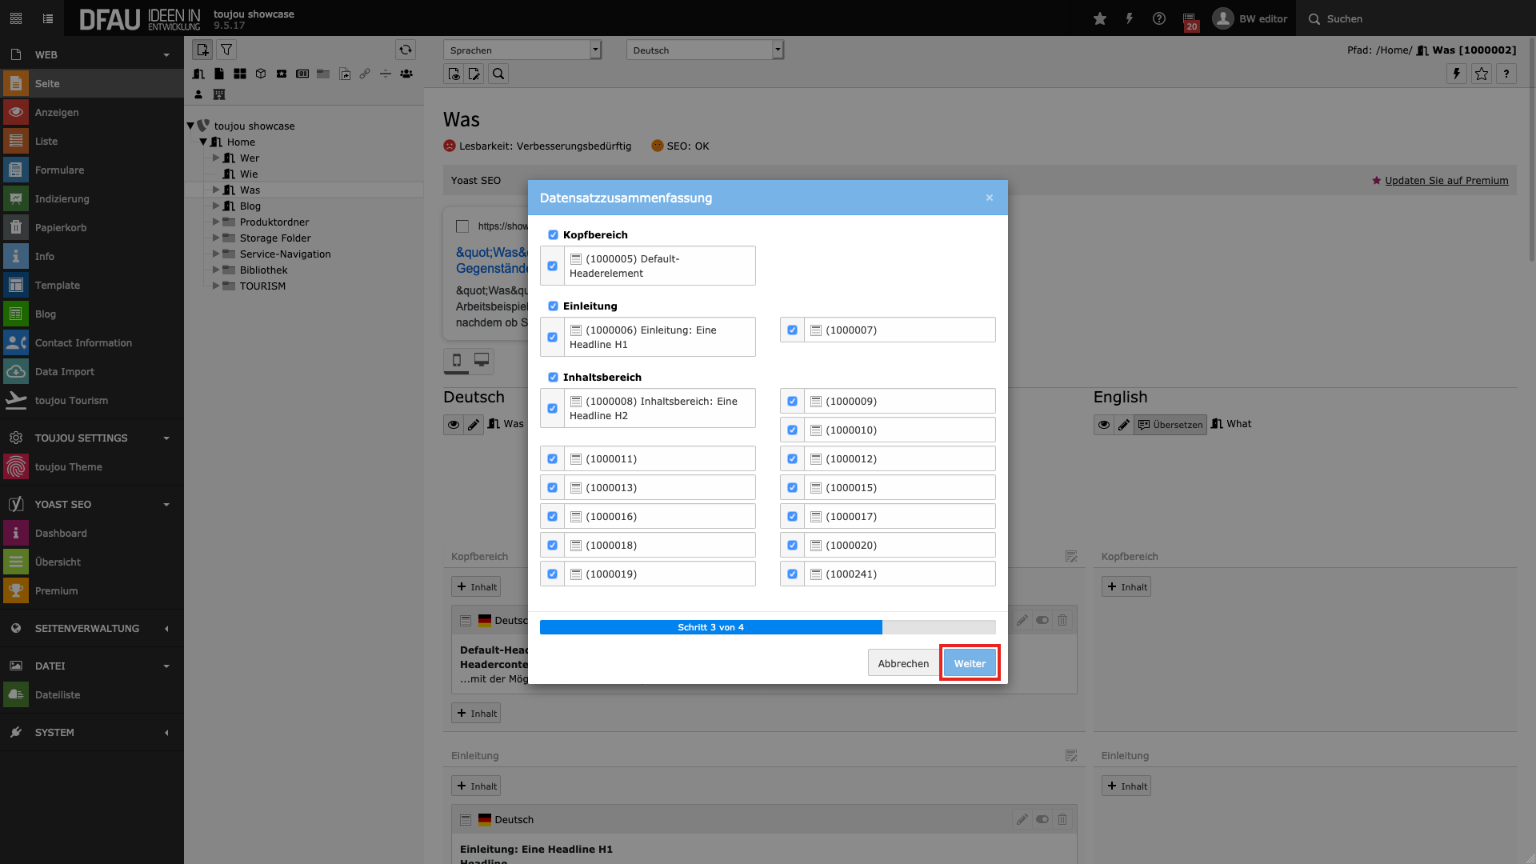Viewport: 1536px width, 864px height.
Task: Click the Abbrechen button
Action: click(903, 663)
